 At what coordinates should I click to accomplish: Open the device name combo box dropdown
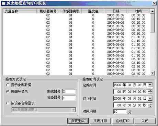coord(74,110)
